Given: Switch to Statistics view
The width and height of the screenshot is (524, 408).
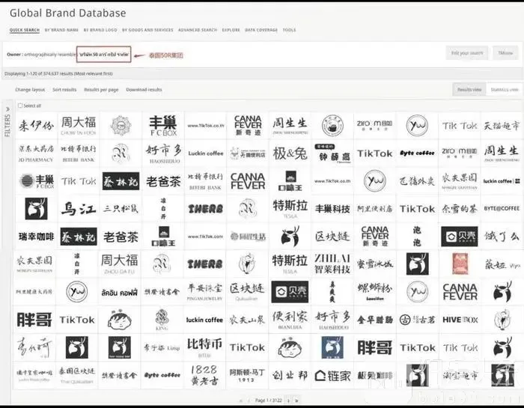Looking at the screenshot, I should 505,90.
